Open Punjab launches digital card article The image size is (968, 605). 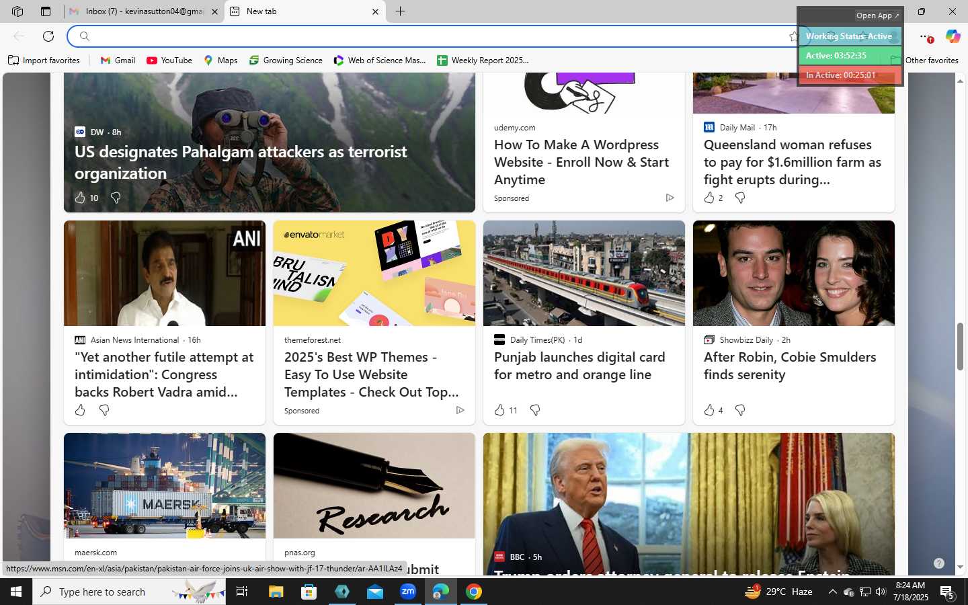click(x=579, y=366)
